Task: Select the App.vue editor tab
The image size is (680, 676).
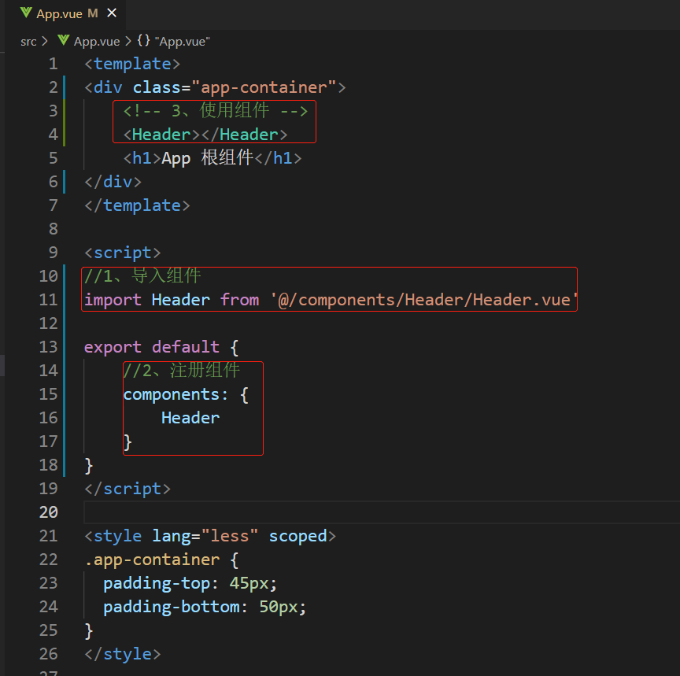Action: [x=66, y=14]
